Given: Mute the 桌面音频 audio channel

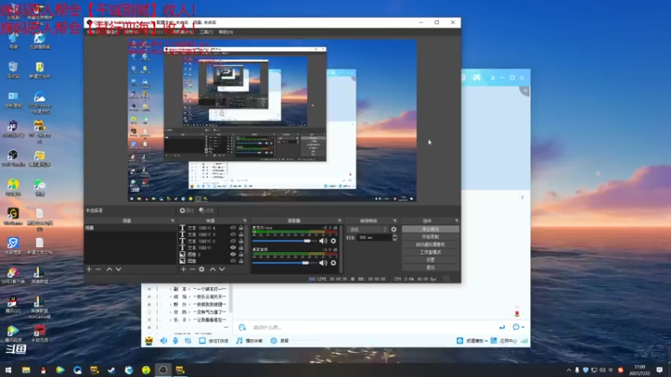Looking at the screenshot, I should pos(323,263).
